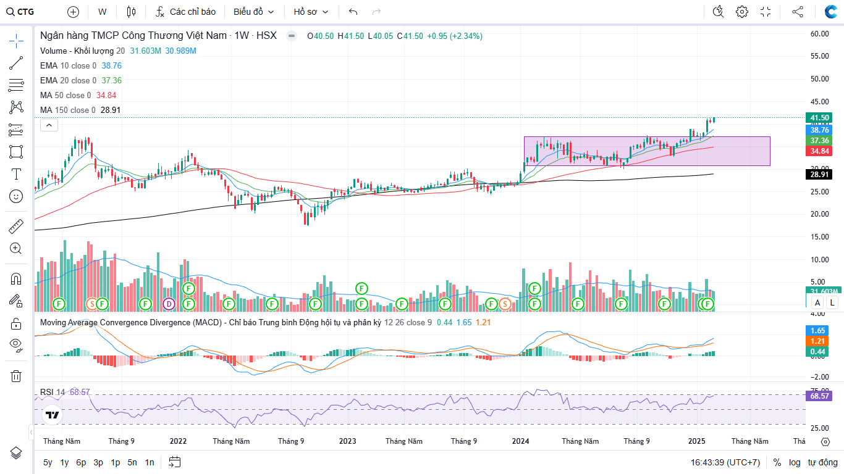Select the EMA 10 close 0 legend

click(x=69, y=65)
